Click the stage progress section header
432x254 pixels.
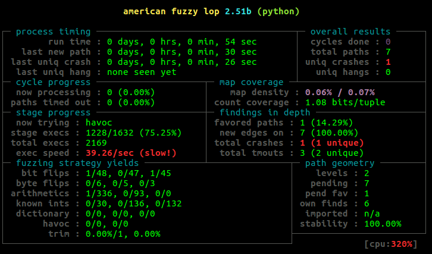pos(53,112)
